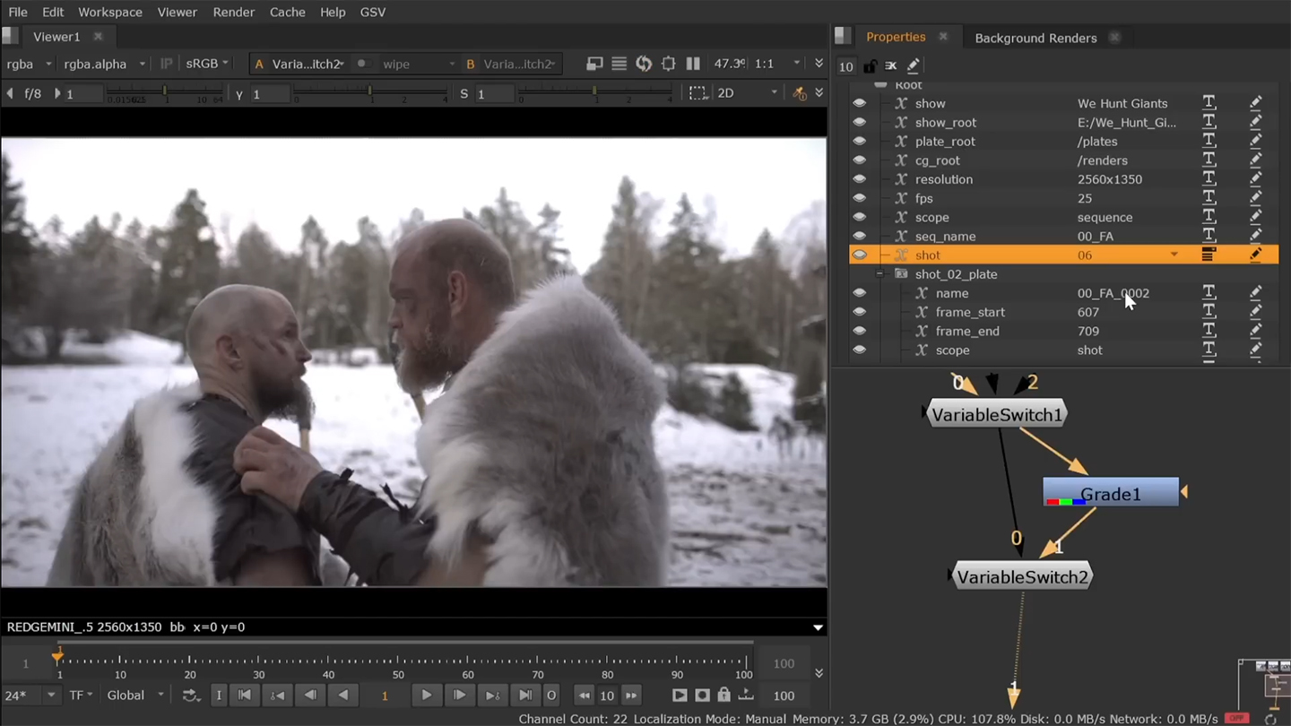Click the gamma Y slider

(x=369, y=92)
